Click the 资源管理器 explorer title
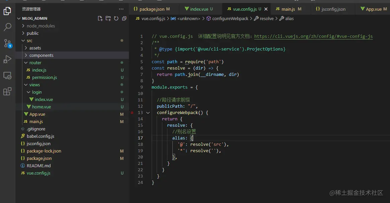Screen dimensions: 390x203 (31, 9)
